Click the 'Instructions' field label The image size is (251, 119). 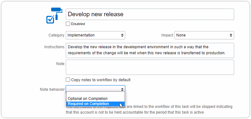coord(54,47)
